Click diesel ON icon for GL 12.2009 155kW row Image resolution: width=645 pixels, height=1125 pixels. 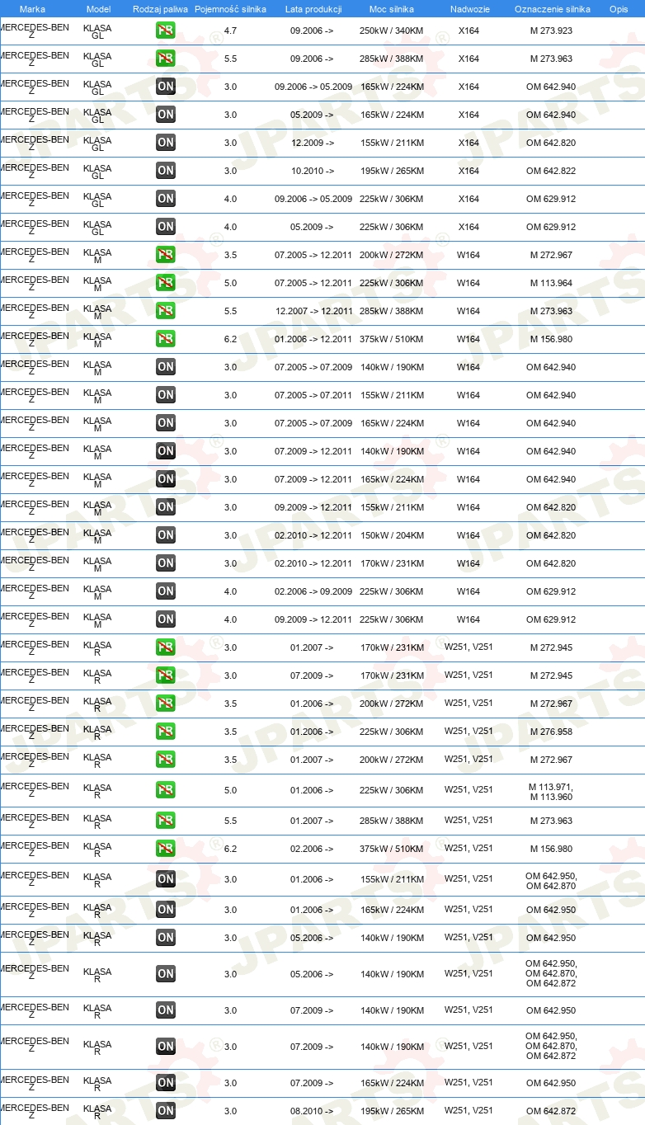pos(166,143)
